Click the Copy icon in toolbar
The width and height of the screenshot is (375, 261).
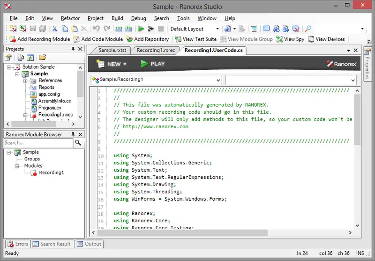(65, 29)
